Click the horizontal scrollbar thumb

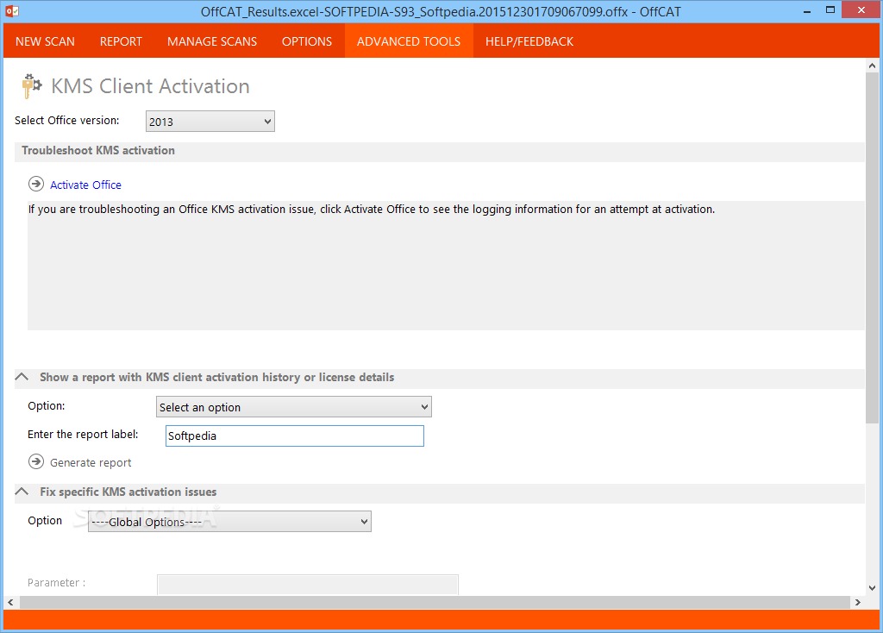tap(435, 602)
